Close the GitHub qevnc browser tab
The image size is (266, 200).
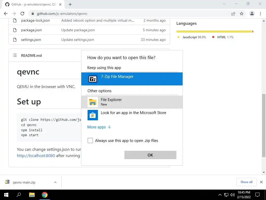click(60, 4)
